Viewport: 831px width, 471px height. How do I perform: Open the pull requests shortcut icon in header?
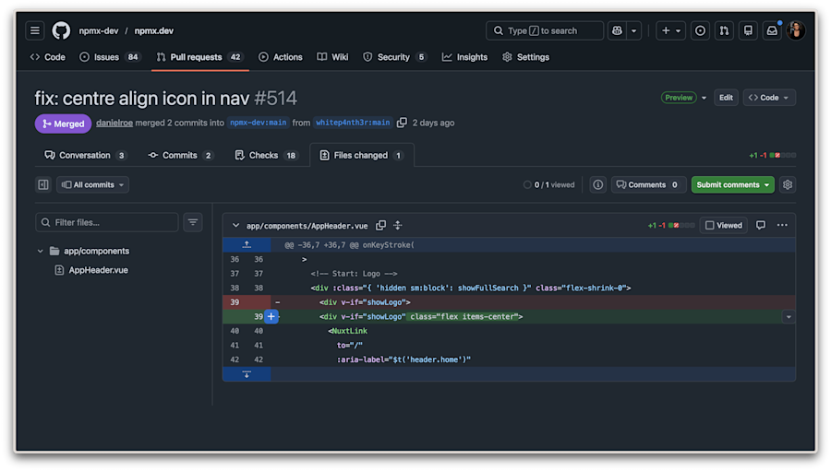coord(724,30)
